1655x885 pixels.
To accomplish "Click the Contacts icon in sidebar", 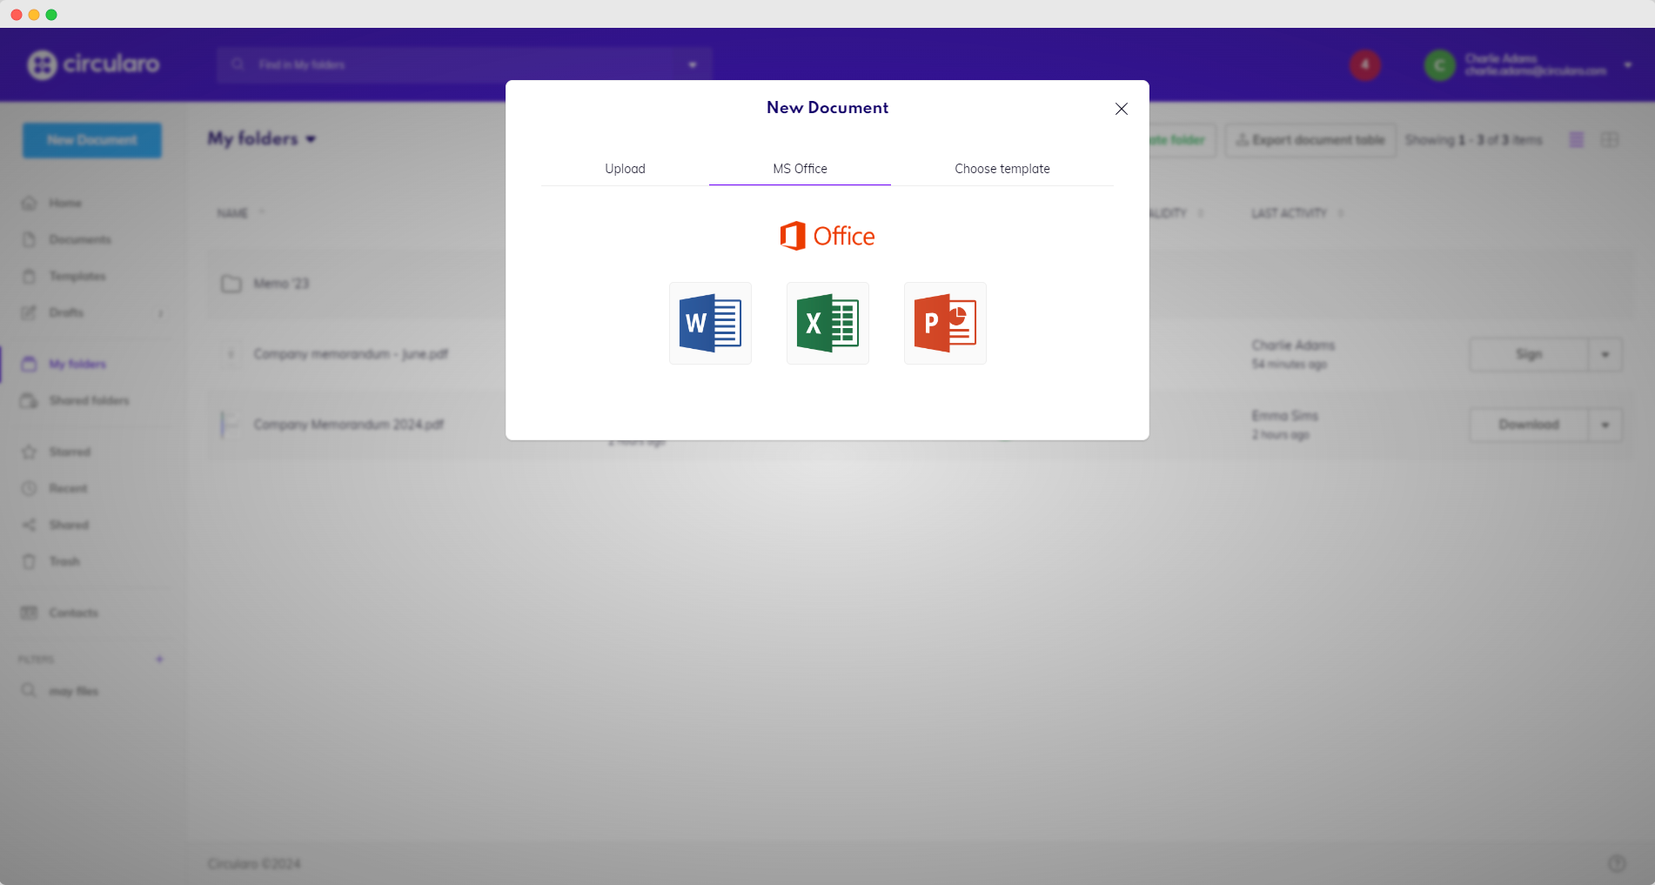I will click(29, 613).
